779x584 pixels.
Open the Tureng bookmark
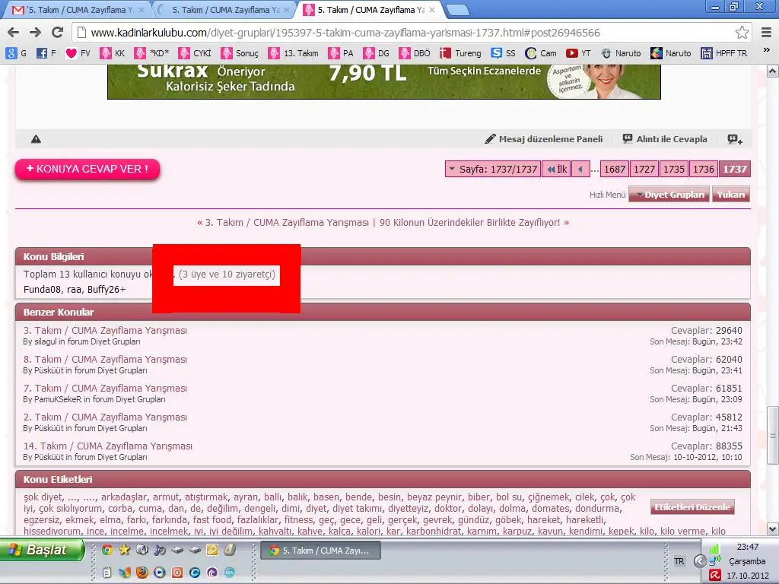(461, 53)
